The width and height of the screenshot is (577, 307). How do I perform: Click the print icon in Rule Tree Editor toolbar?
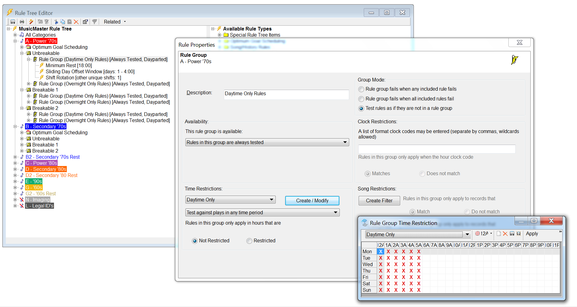22,22
